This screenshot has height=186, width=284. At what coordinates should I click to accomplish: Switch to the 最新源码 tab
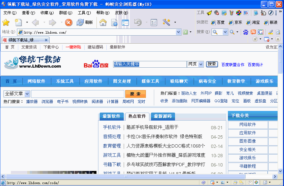click(163, 116)
